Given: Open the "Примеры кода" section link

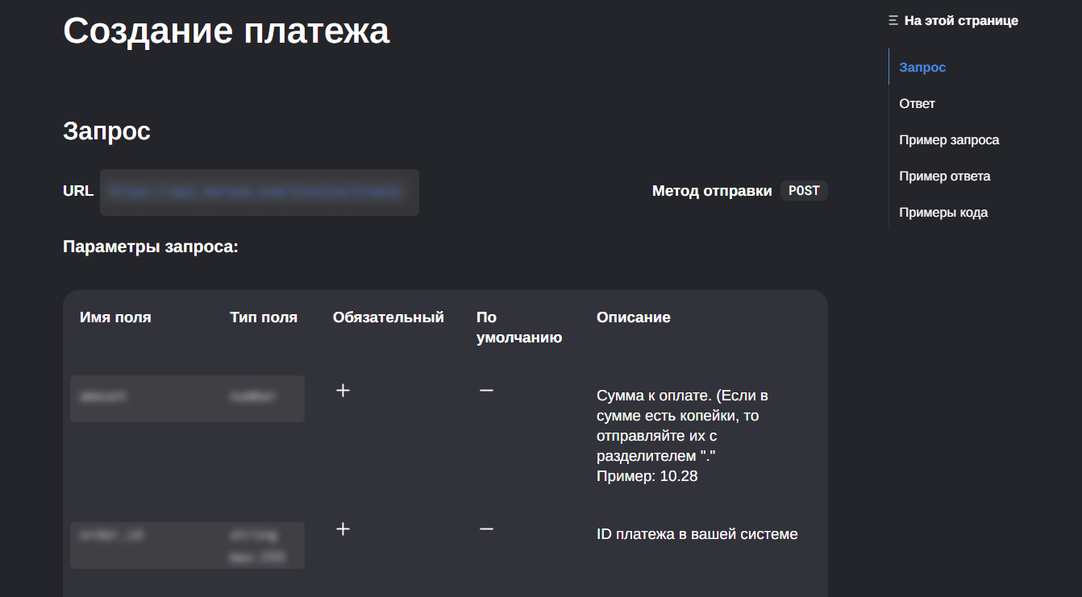Looking at the screenshot, I should tap(943, 212).
